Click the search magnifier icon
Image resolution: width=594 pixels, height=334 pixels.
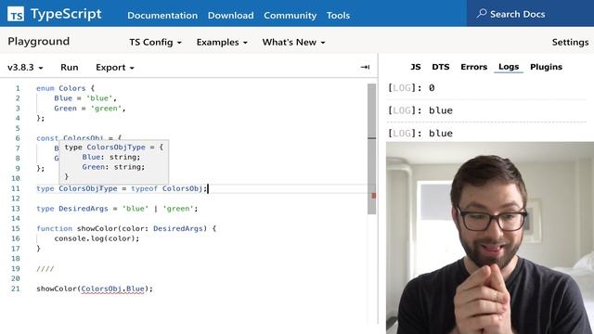coord(482,14)
